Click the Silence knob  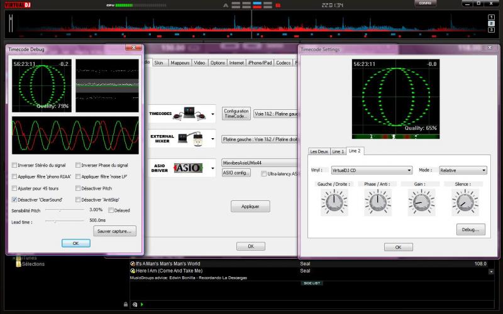coord(465,202)
